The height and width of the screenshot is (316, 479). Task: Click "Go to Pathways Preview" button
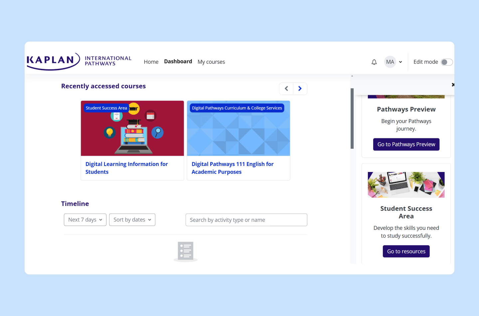coord(406,144)
